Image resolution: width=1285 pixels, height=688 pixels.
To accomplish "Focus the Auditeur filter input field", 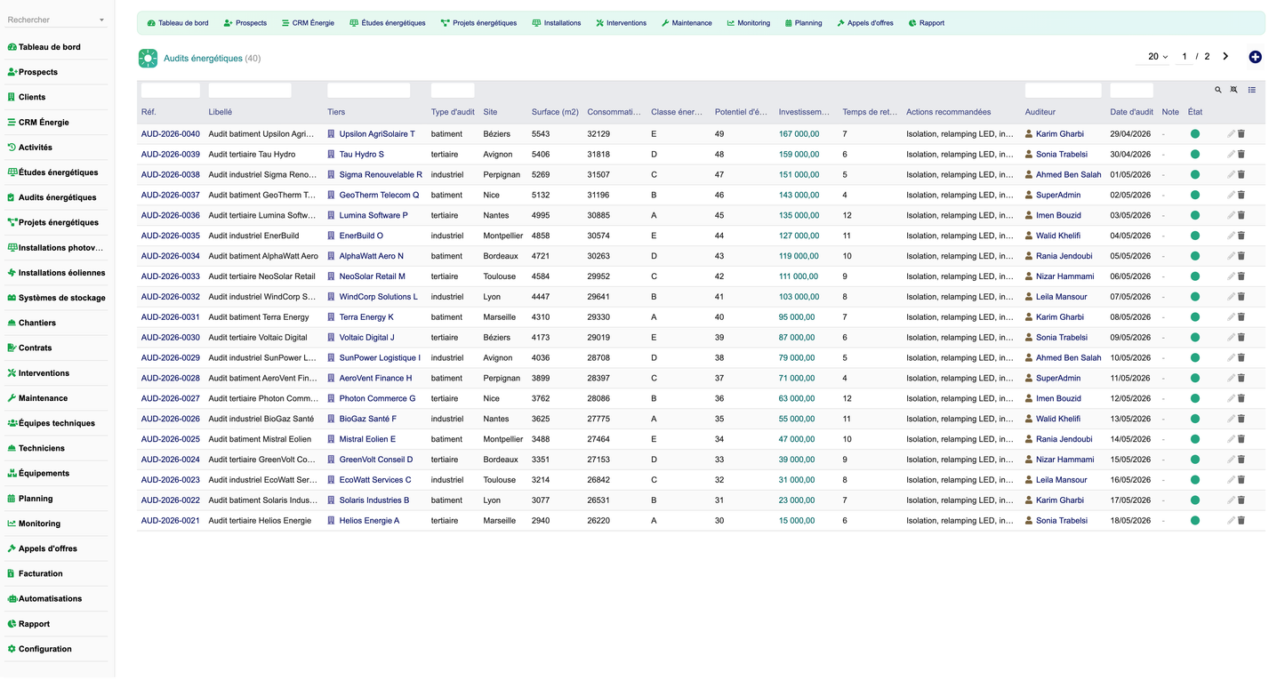I will click(x=1064, y=90).
